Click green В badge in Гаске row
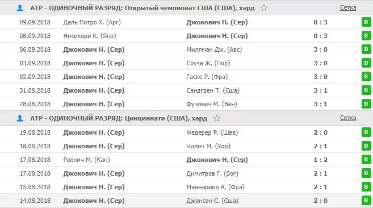Image resolution: width=373 pixels, height=208 pixels. [x=366, y=77]
